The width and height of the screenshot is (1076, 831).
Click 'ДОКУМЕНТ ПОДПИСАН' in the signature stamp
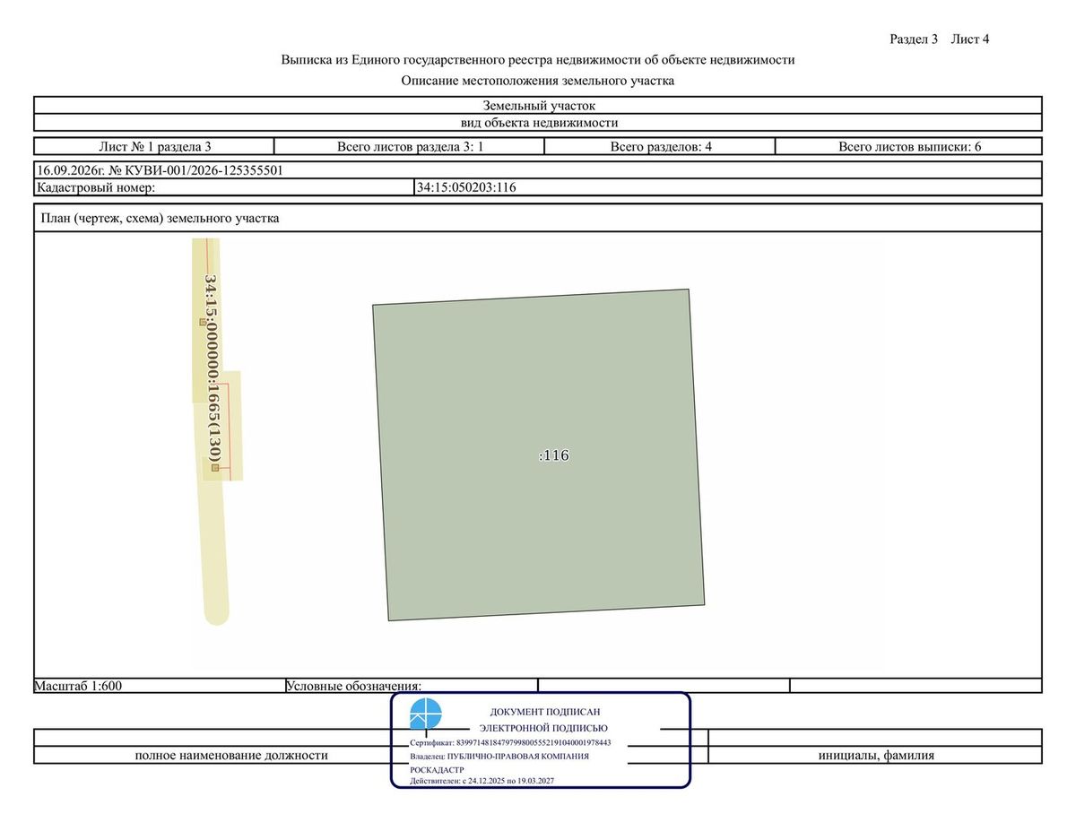[545, 712]
